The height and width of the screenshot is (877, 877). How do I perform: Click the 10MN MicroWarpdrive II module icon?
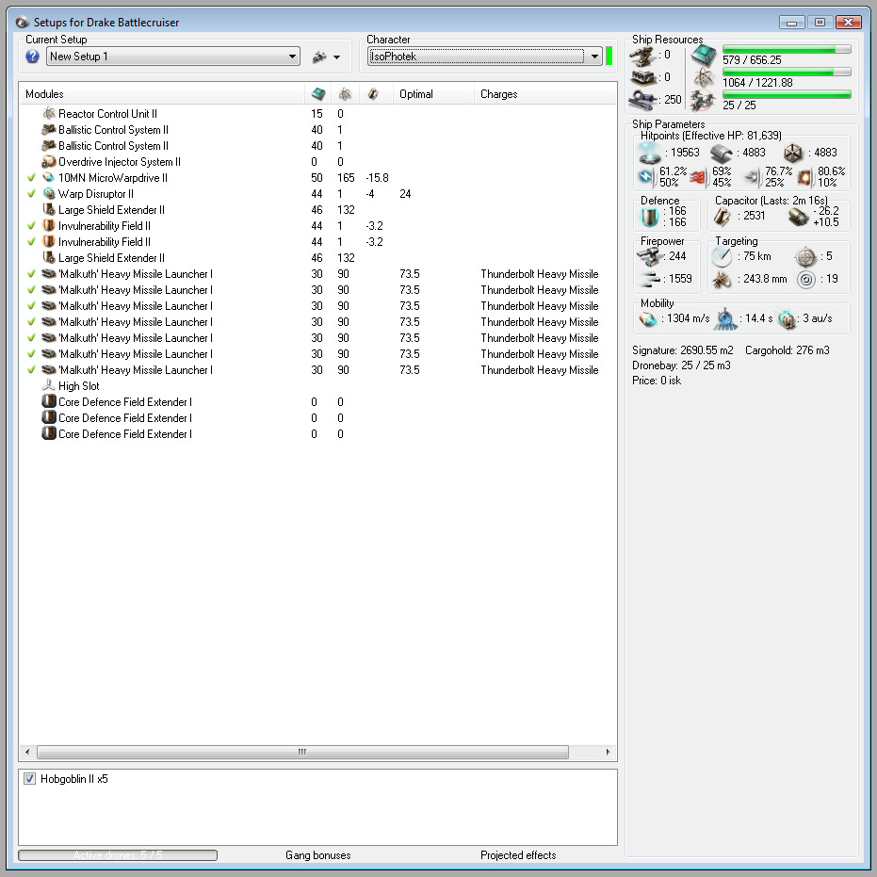coord(49,178)
